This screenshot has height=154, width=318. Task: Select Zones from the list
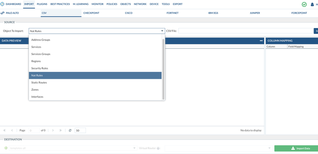[x=95, y=90]
